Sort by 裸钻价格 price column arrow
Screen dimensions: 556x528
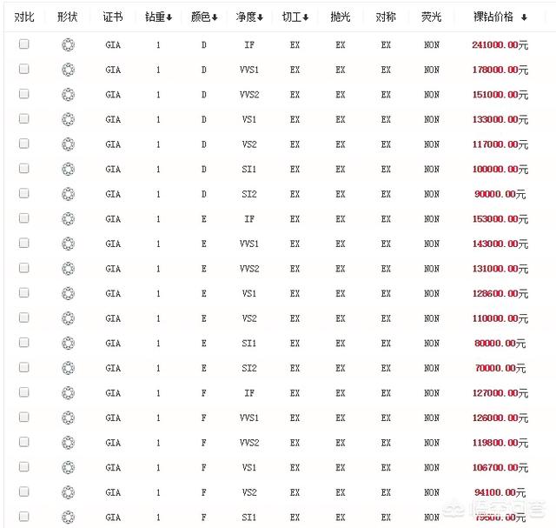click(524, 17)
